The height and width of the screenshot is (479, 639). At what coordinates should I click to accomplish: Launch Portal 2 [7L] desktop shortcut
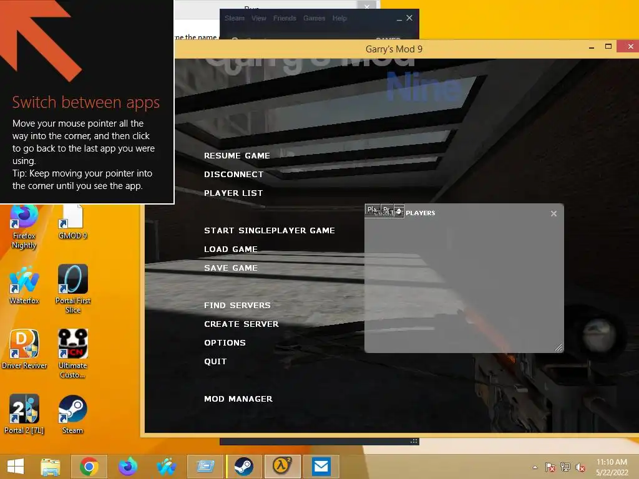click(24, 414)
